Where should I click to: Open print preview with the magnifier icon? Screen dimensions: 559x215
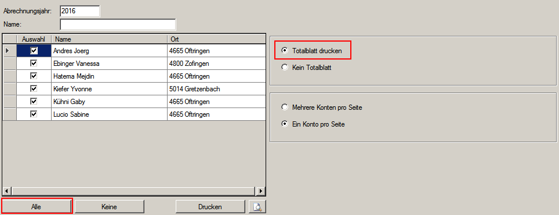257,206
